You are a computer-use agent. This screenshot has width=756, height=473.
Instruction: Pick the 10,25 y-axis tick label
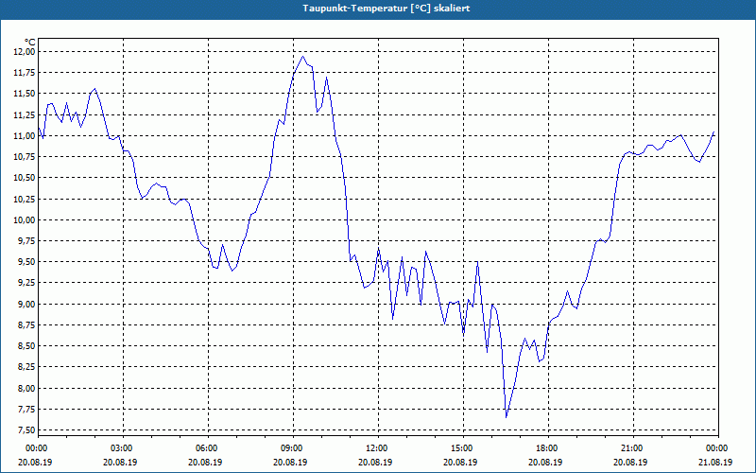(25, 200)
